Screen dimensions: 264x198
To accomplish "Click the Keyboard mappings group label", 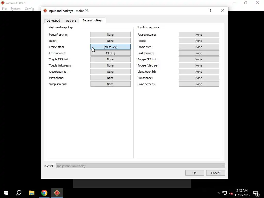I will click(61, 27).
